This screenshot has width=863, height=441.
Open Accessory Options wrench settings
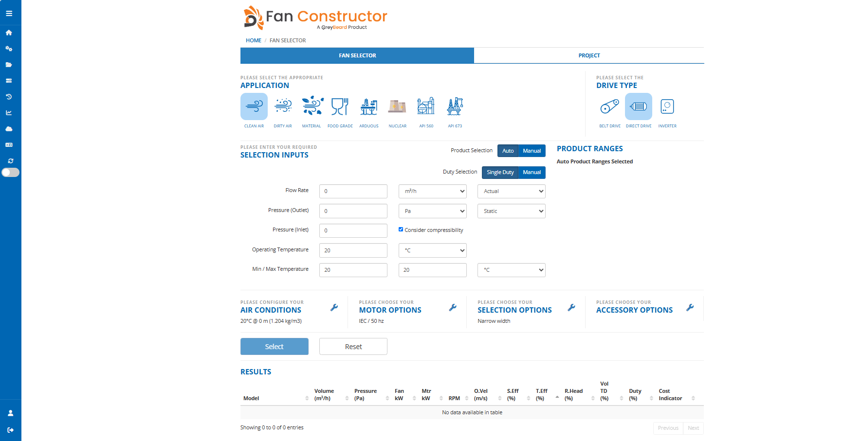(x=690, y=307)
